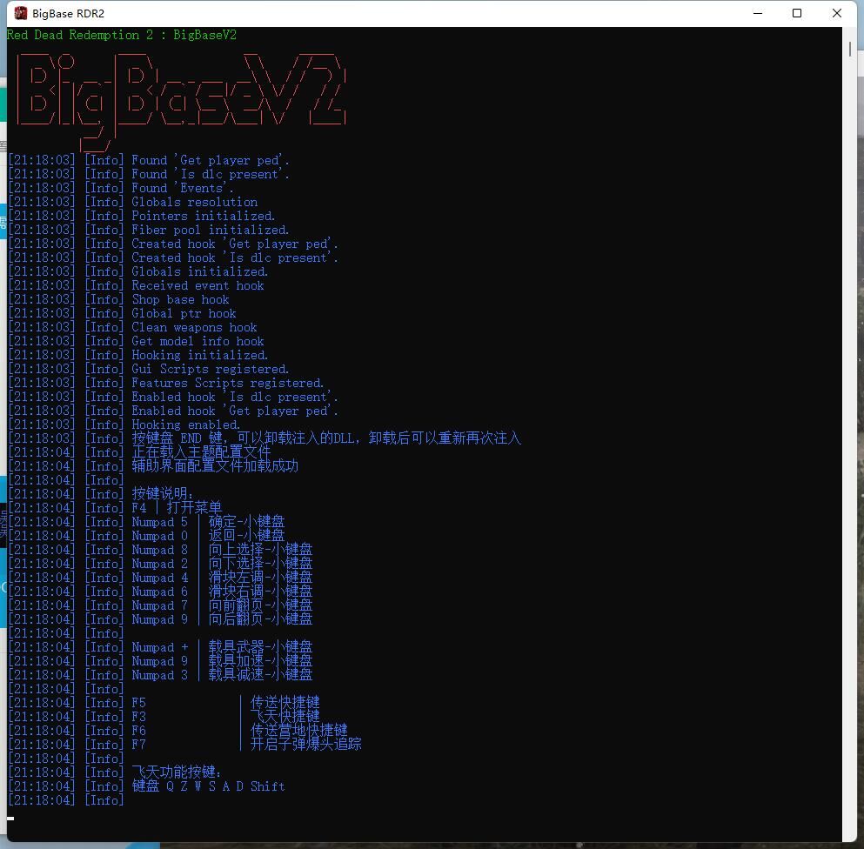Click "Created hook 'Is dlc present'" line
Image resolution: width=864 pixels, height=849 pixels.
173,257
